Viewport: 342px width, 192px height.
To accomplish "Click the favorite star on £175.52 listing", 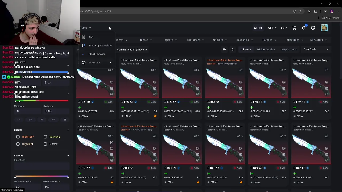I will tap(155, 116).
